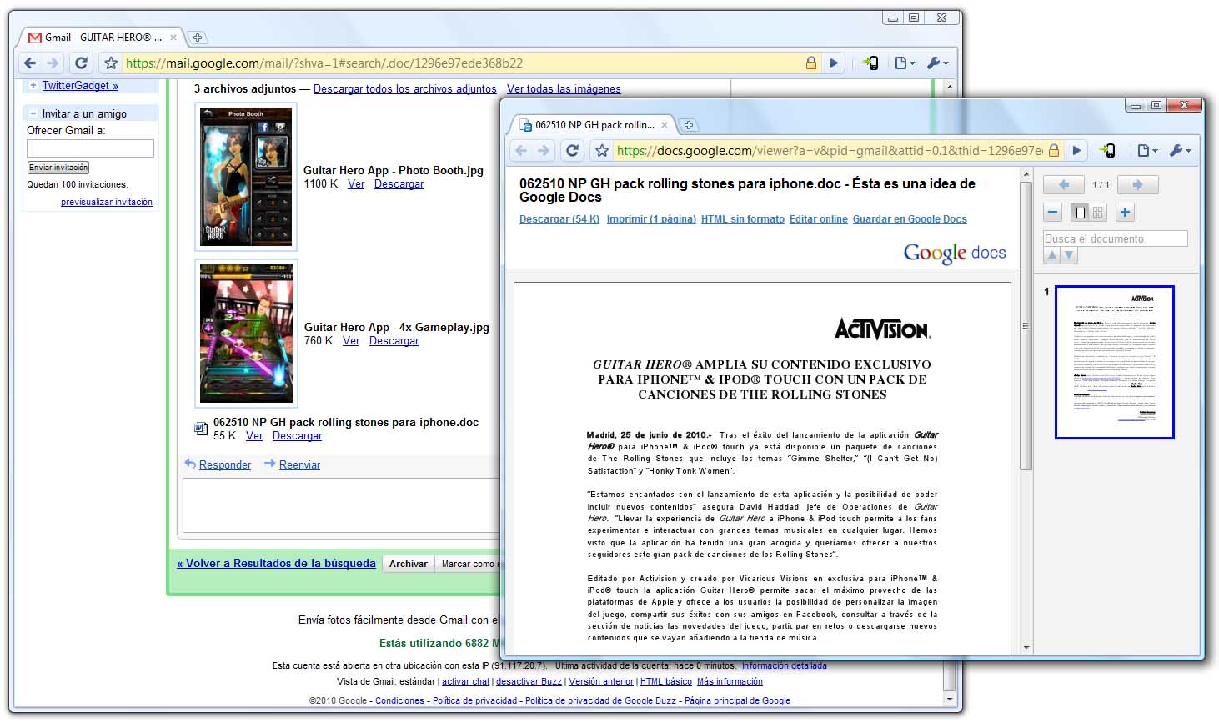Bookmark the Gmail page with star icon
Viewport: 1219px width, 723px height.
(111, 63)
